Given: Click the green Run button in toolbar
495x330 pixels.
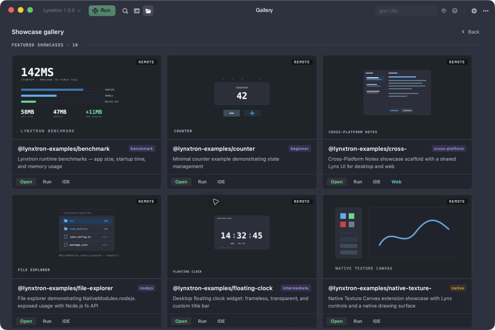Looking at the screenshot, I should pyautogui.click(x=102, y=10).
